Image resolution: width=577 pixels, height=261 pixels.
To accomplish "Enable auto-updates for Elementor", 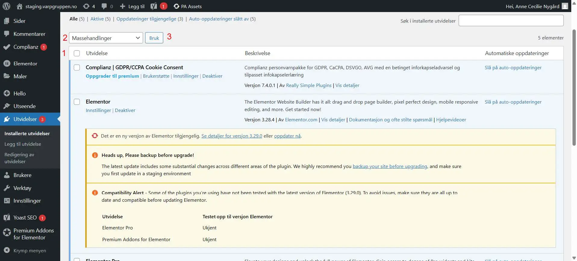I will click(x=513, y=102).
